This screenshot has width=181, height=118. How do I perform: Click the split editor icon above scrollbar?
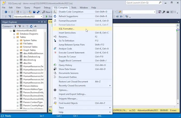tap(178, 25)
